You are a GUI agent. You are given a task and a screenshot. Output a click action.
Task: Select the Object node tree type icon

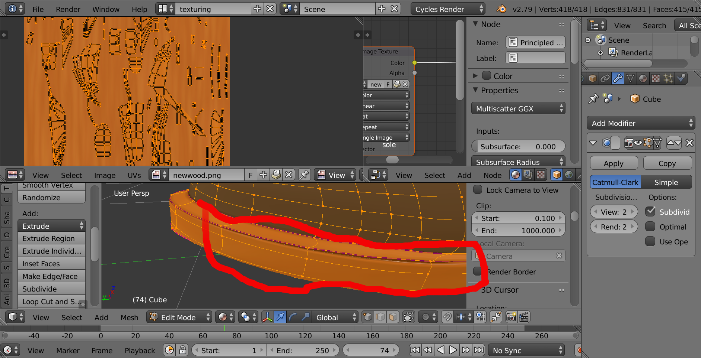click(557, 175)
